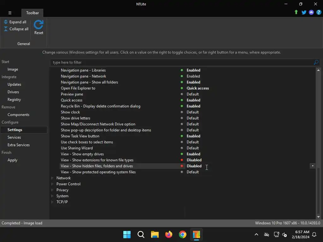Toggle Navigation pane - Libraries Enabled value
This screenshot has width=323, height=242.
[193, 70]
